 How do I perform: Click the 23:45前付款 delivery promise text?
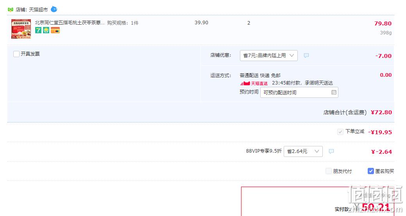(302, 83)
